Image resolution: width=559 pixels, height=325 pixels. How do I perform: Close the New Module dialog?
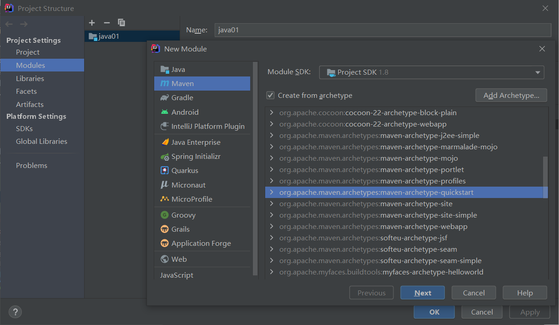[542, 49]
